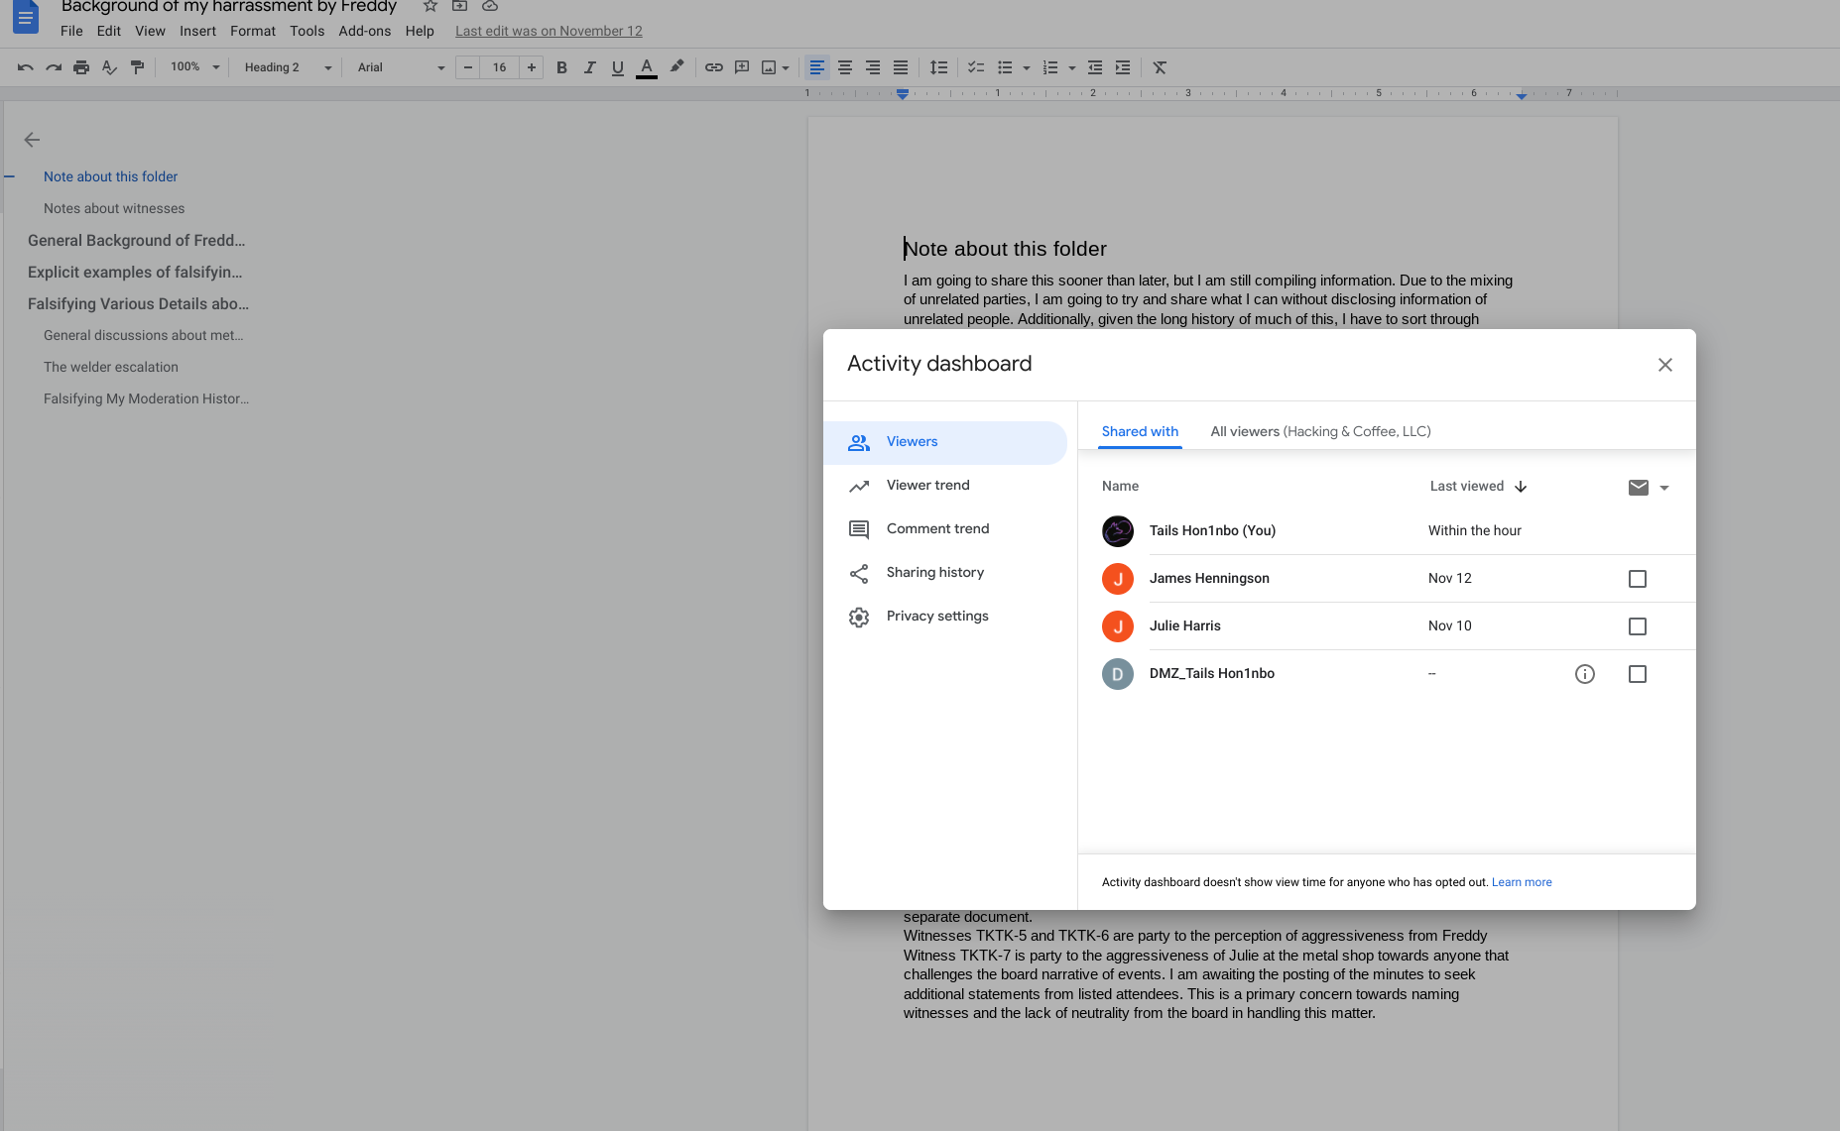Click the Insert link icon
This screenshot has width=1840, height=1131.
tap(713, 67)
